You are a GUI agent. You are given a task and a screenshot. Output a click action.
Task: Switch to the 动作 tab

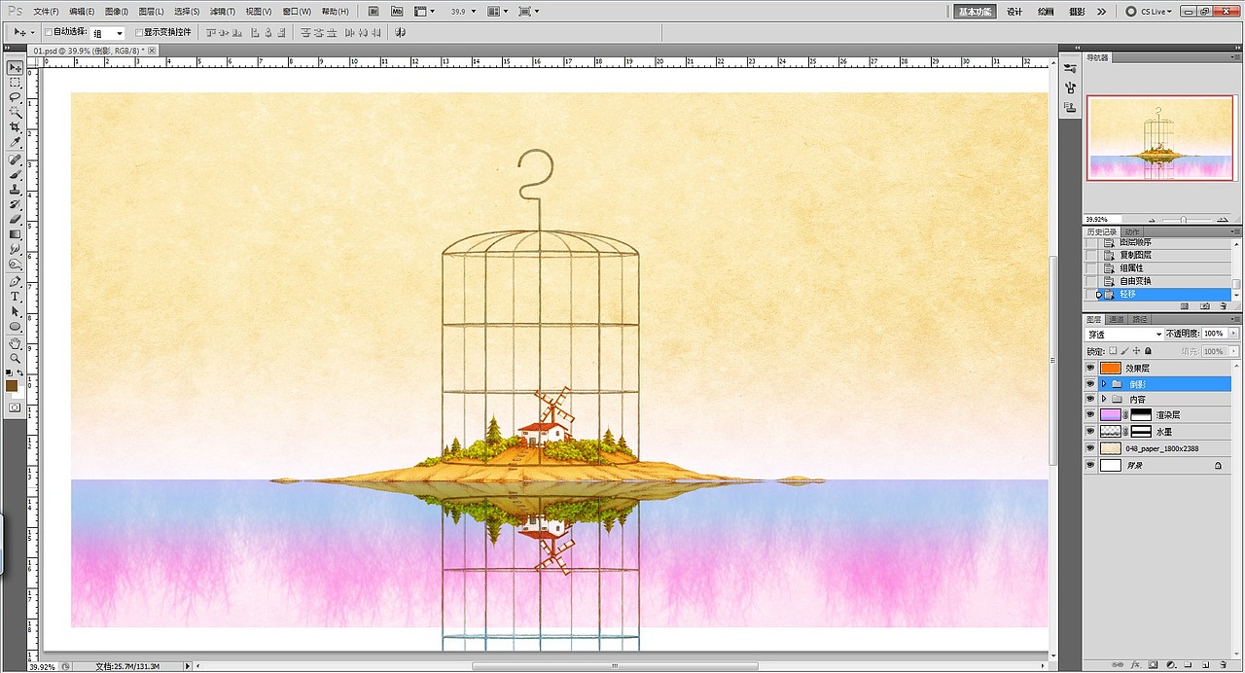point(1132,231)
